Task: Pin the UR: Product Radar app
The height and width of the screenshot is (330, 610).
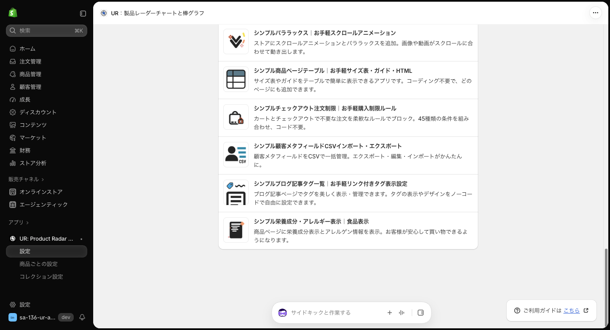Action: [81, 239]
